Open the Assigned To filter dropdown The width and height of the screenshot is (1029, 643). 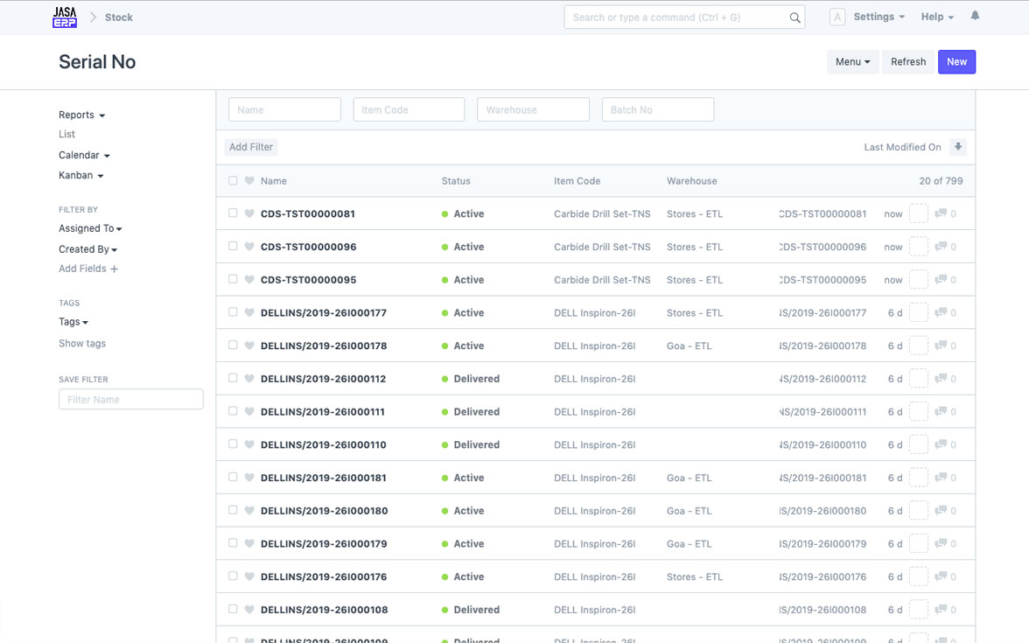coord(90,228)
